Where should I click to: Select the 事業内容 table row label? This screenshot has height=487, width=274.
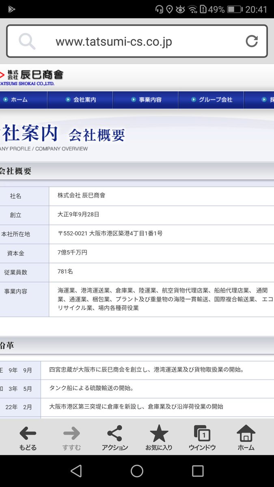click(16, 291)
